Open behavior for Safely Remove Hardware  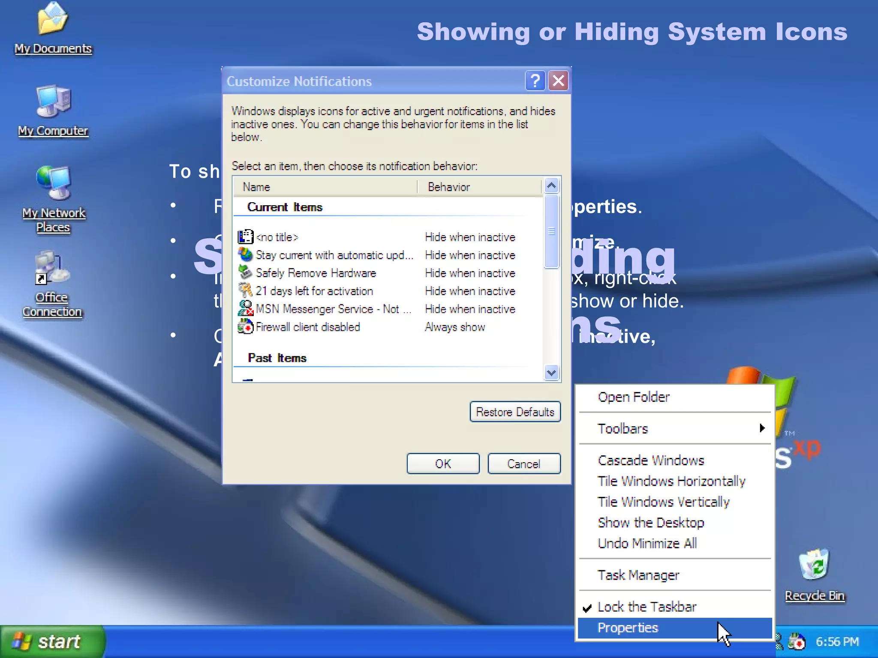click(x=470, y=273)
